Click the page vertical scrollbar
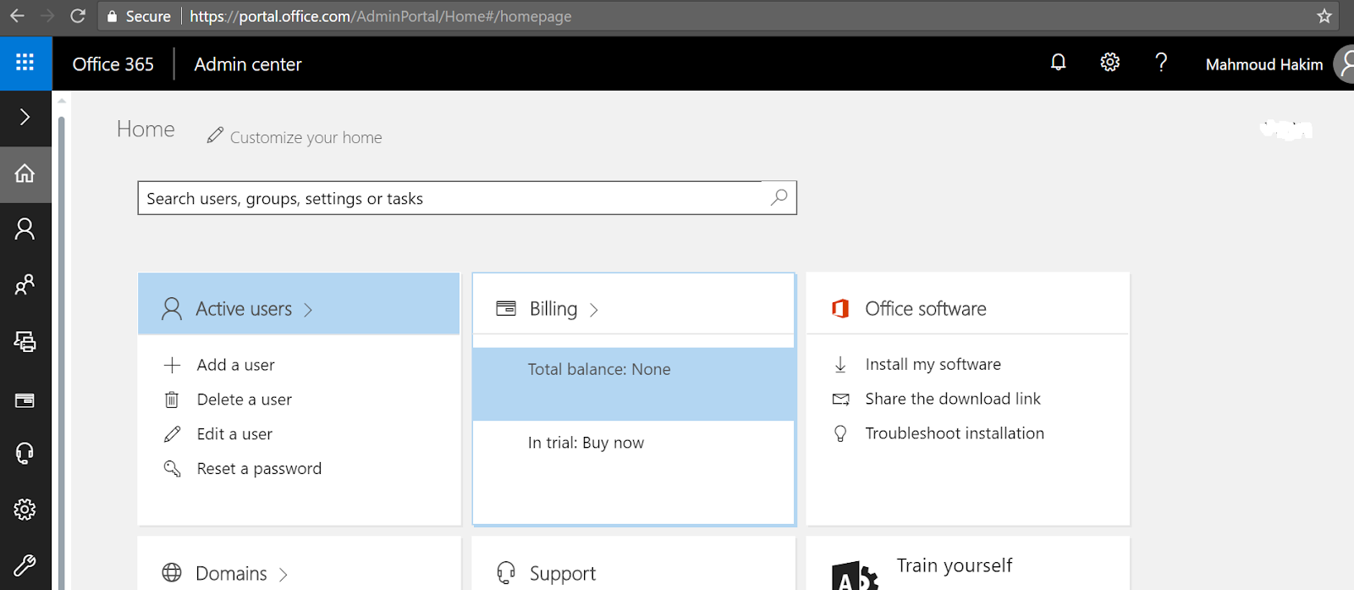This screenshot has height=590, width=1354. [61, 351]
